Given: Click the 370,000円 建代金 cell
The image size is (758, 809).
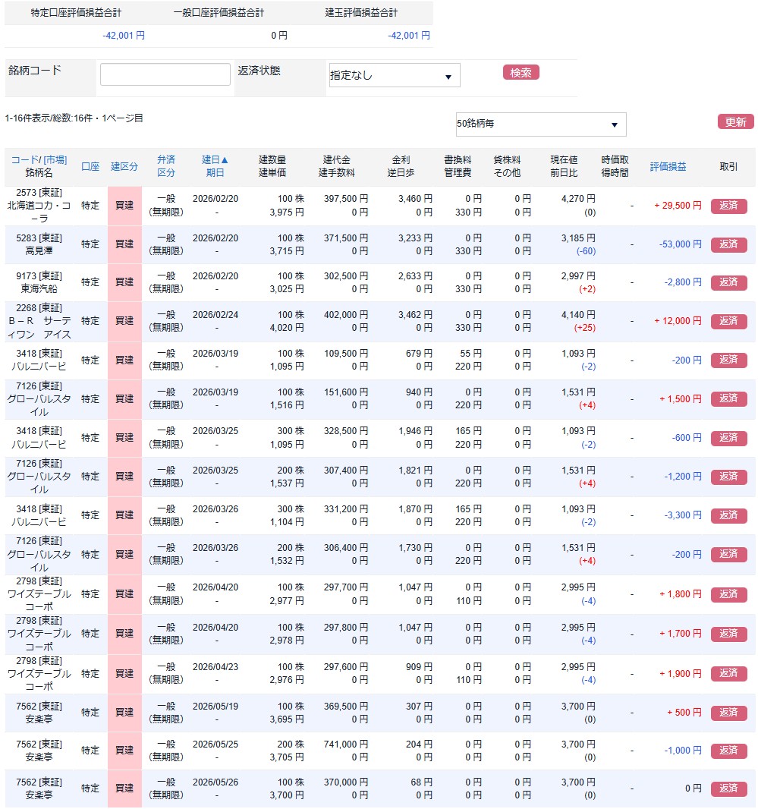Looking at the screenshot, I should pyautogui.click(x=346, y=782).
